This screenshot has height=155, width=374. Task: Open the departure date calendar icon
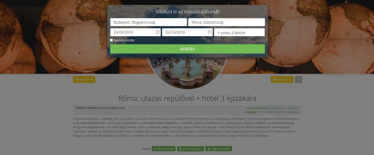tap(158, 32)
